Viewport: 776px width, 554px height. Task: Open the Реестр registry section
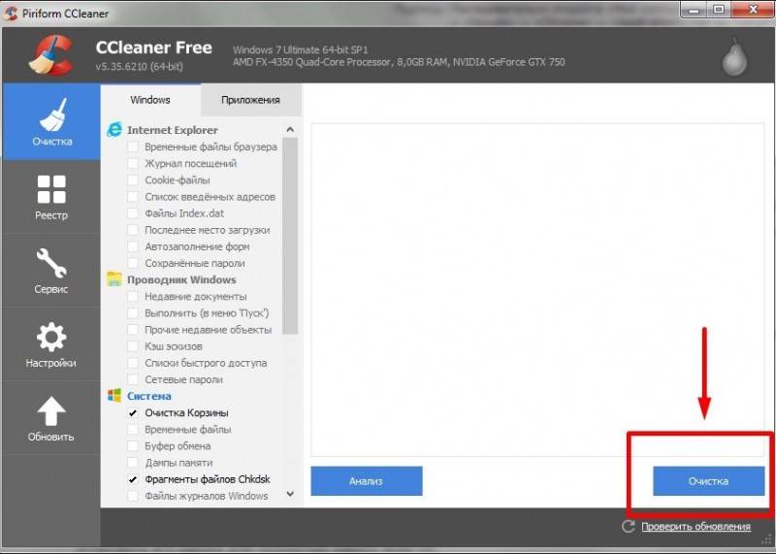pos(51,197)
